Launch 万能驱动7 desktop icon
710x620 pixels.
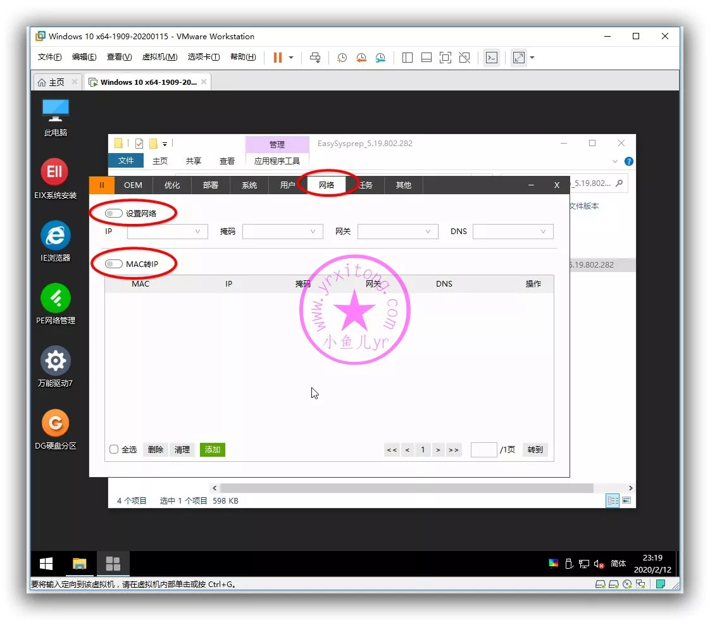tap(55, 361)
